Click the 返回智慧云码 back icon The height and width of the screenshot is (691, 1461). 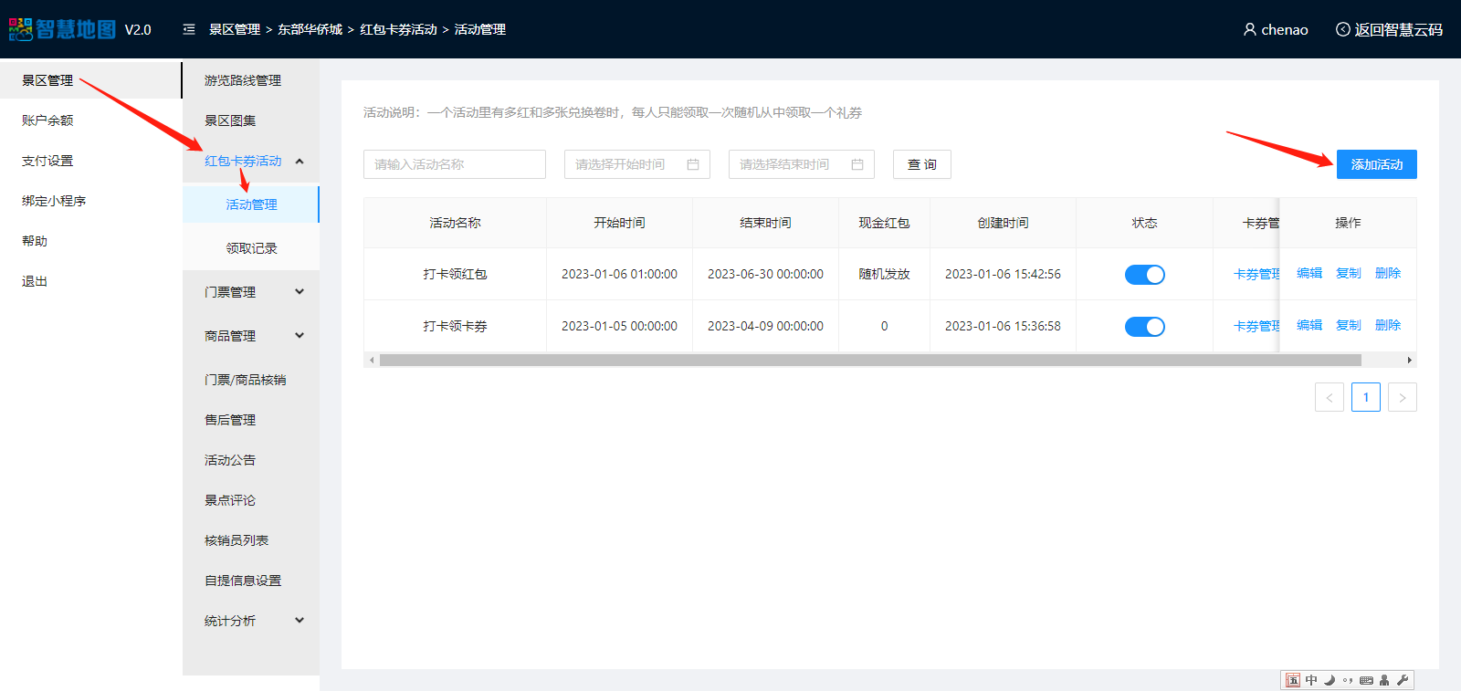[x=1342, y=29]
